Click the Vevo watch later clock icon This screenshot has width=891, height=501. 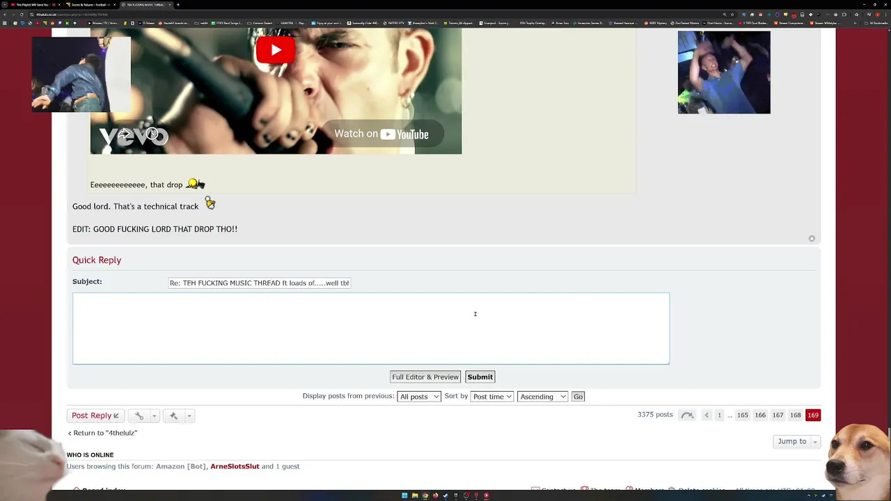coord(152,134)
